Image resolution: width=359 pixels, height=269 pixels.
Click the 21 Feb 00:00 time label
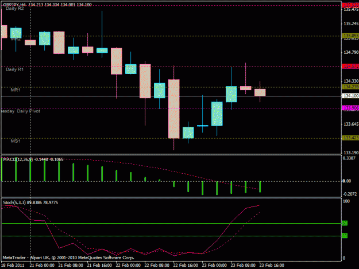click(42, 266)
